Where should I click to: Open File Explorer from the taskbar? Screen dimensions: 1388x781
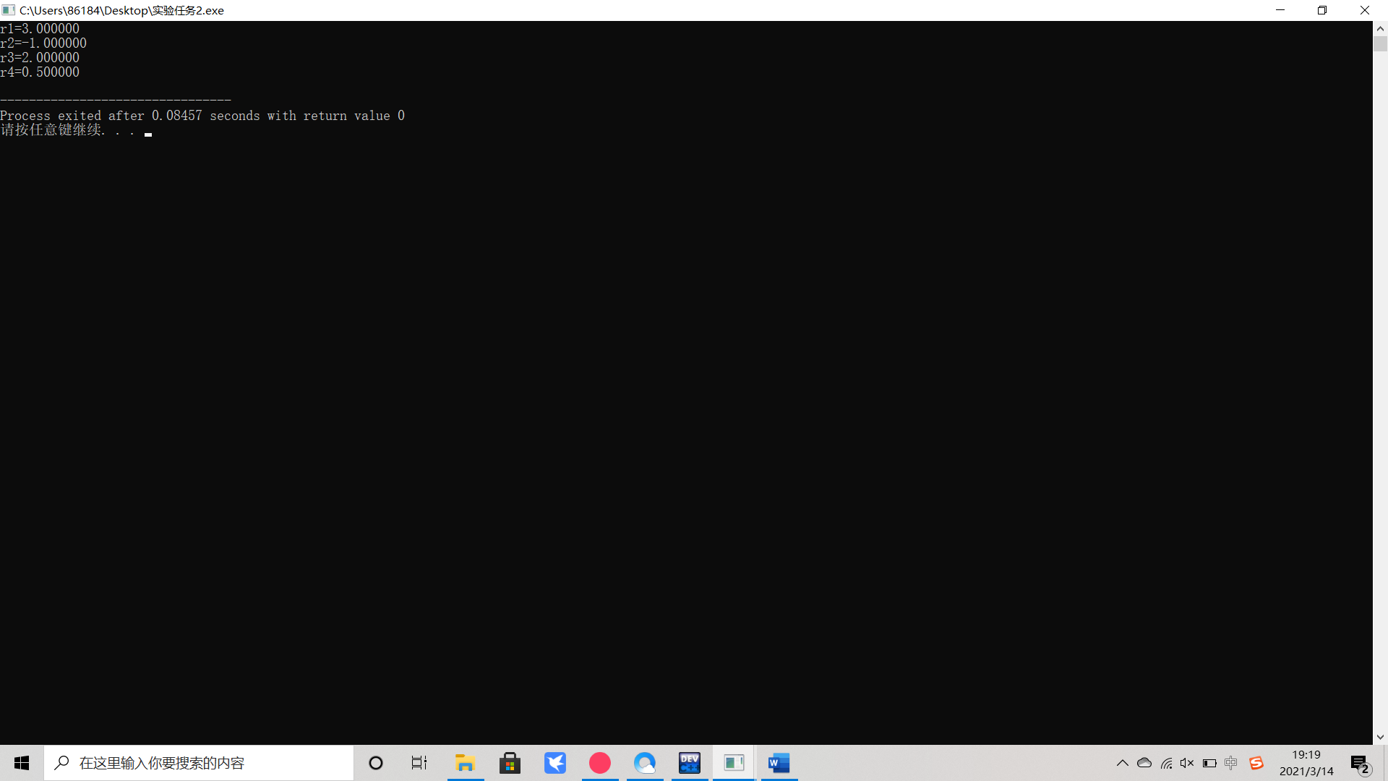(x=465, y=763)
